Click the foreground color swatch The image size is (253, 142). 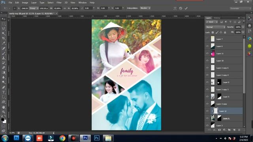[2, 120]
